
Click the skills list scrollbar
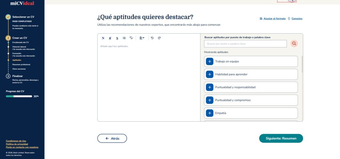tap(302, 64)
